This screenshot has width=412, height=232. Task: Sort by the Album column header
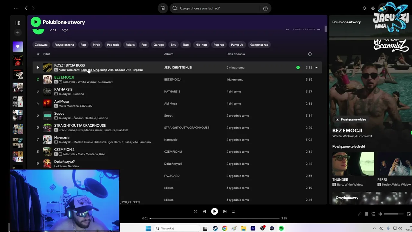[169, 54]
